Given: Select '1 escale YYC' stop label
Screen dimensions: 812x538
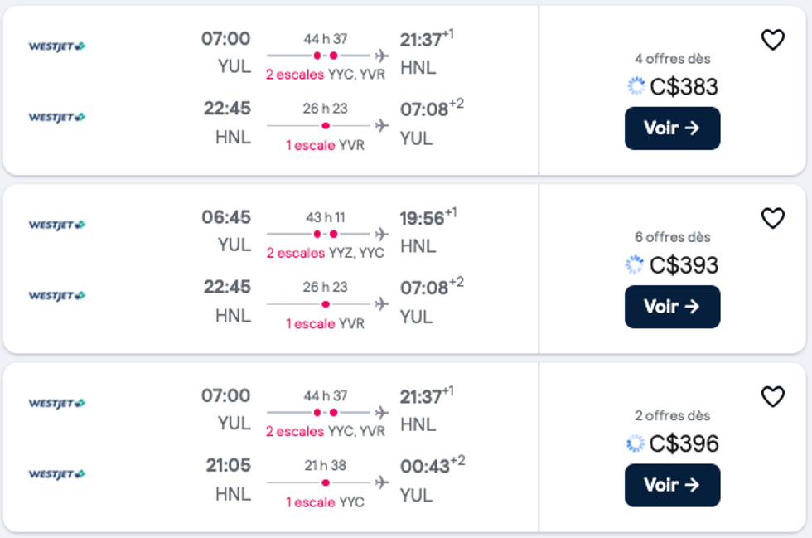Looking at the screenshot, I should pos(325,502).
